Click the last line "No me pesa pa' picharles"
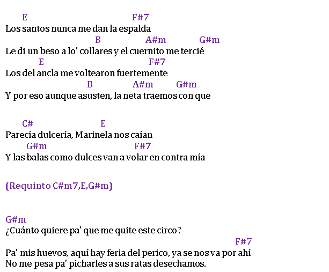This screenshot has width=329, height=272. click(106, 263)
